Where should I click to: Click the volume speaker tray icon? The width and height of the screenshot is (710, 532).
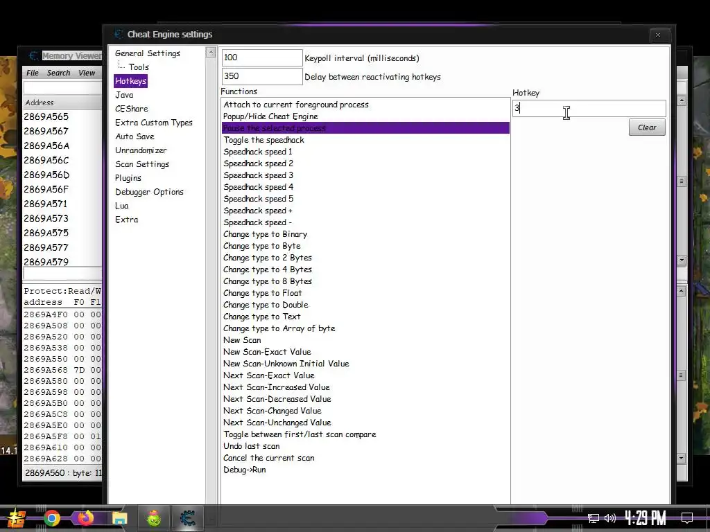610,518
